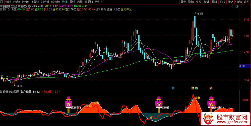The height and width of the screenshot is (126, 251).
Task: Click the 标记 mark button
Action: pos(230,2)
